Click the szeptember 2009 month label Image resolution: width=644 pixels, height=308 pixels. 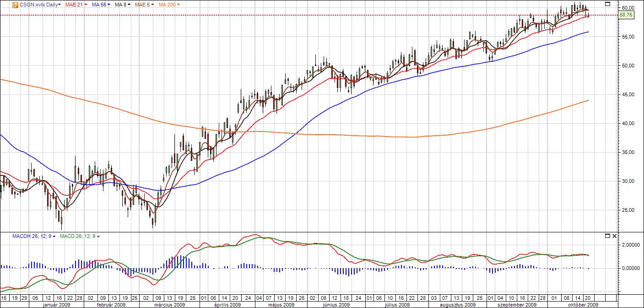tap(517, 305)
